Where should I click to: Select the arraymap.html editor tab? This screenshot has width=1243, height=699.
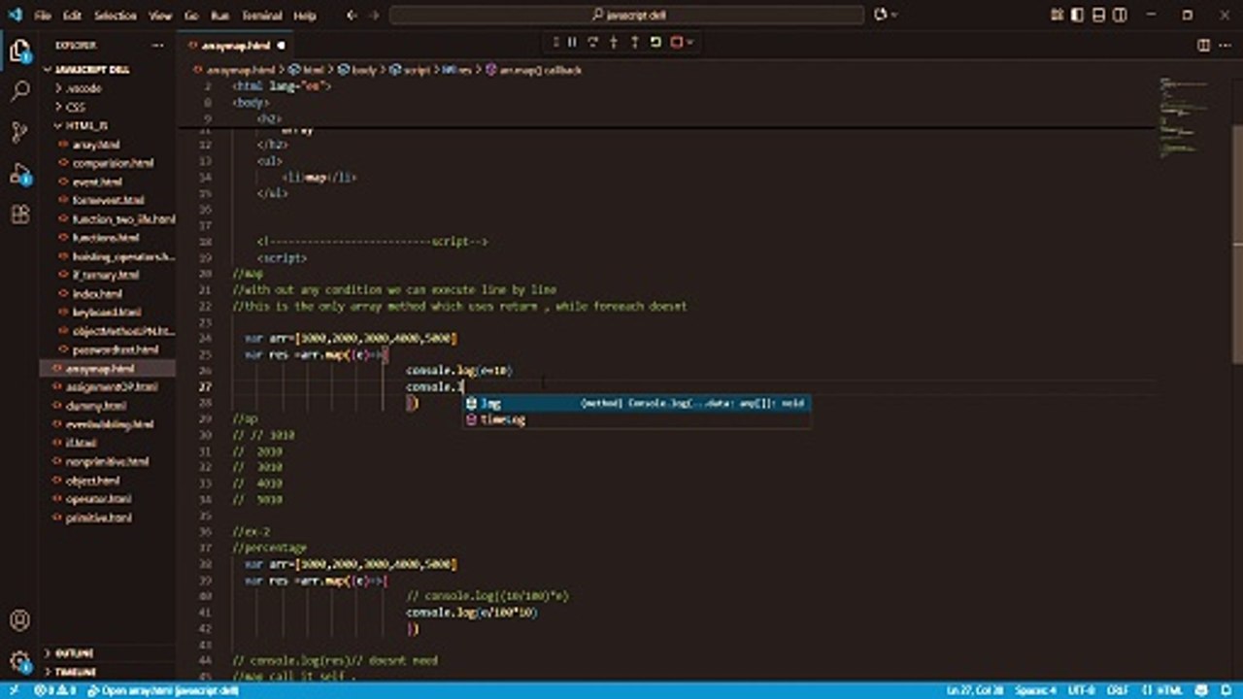point(237,46)
